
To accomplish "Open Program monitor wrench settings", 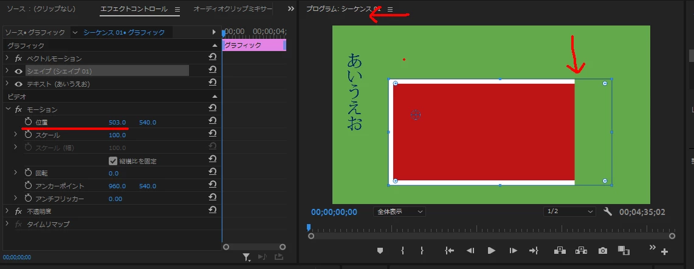I will (608, 211).
